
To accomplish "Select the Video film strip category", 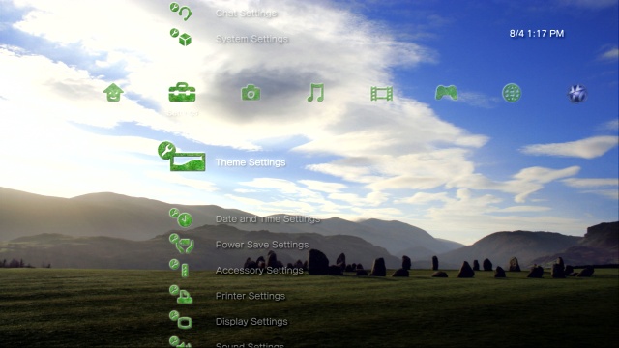I will [x=382, y=94].
